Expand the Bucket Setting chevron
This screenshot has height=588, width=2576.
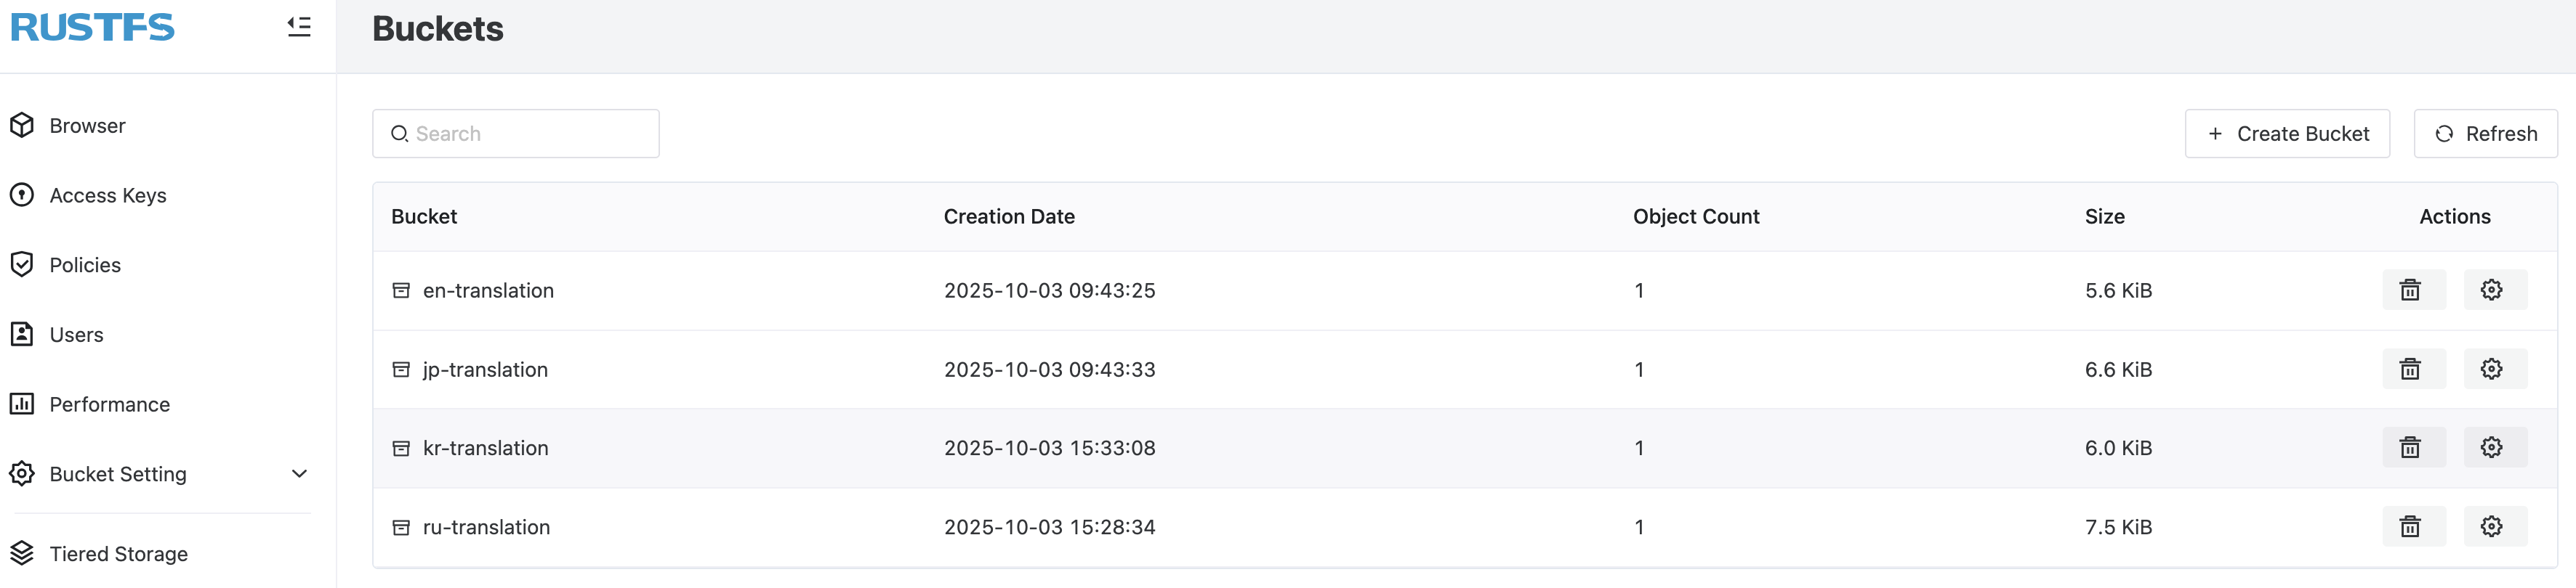(x=299, y=473)
